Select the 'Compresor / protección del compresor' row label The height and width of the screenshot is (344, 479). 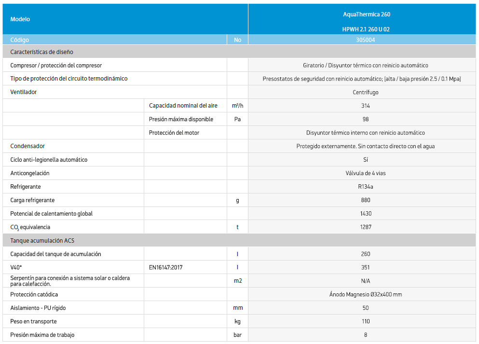tap(56, 65)
